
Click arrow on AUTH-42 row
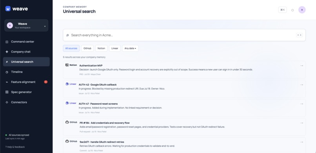pyautogui.click(x=301, y=85)
